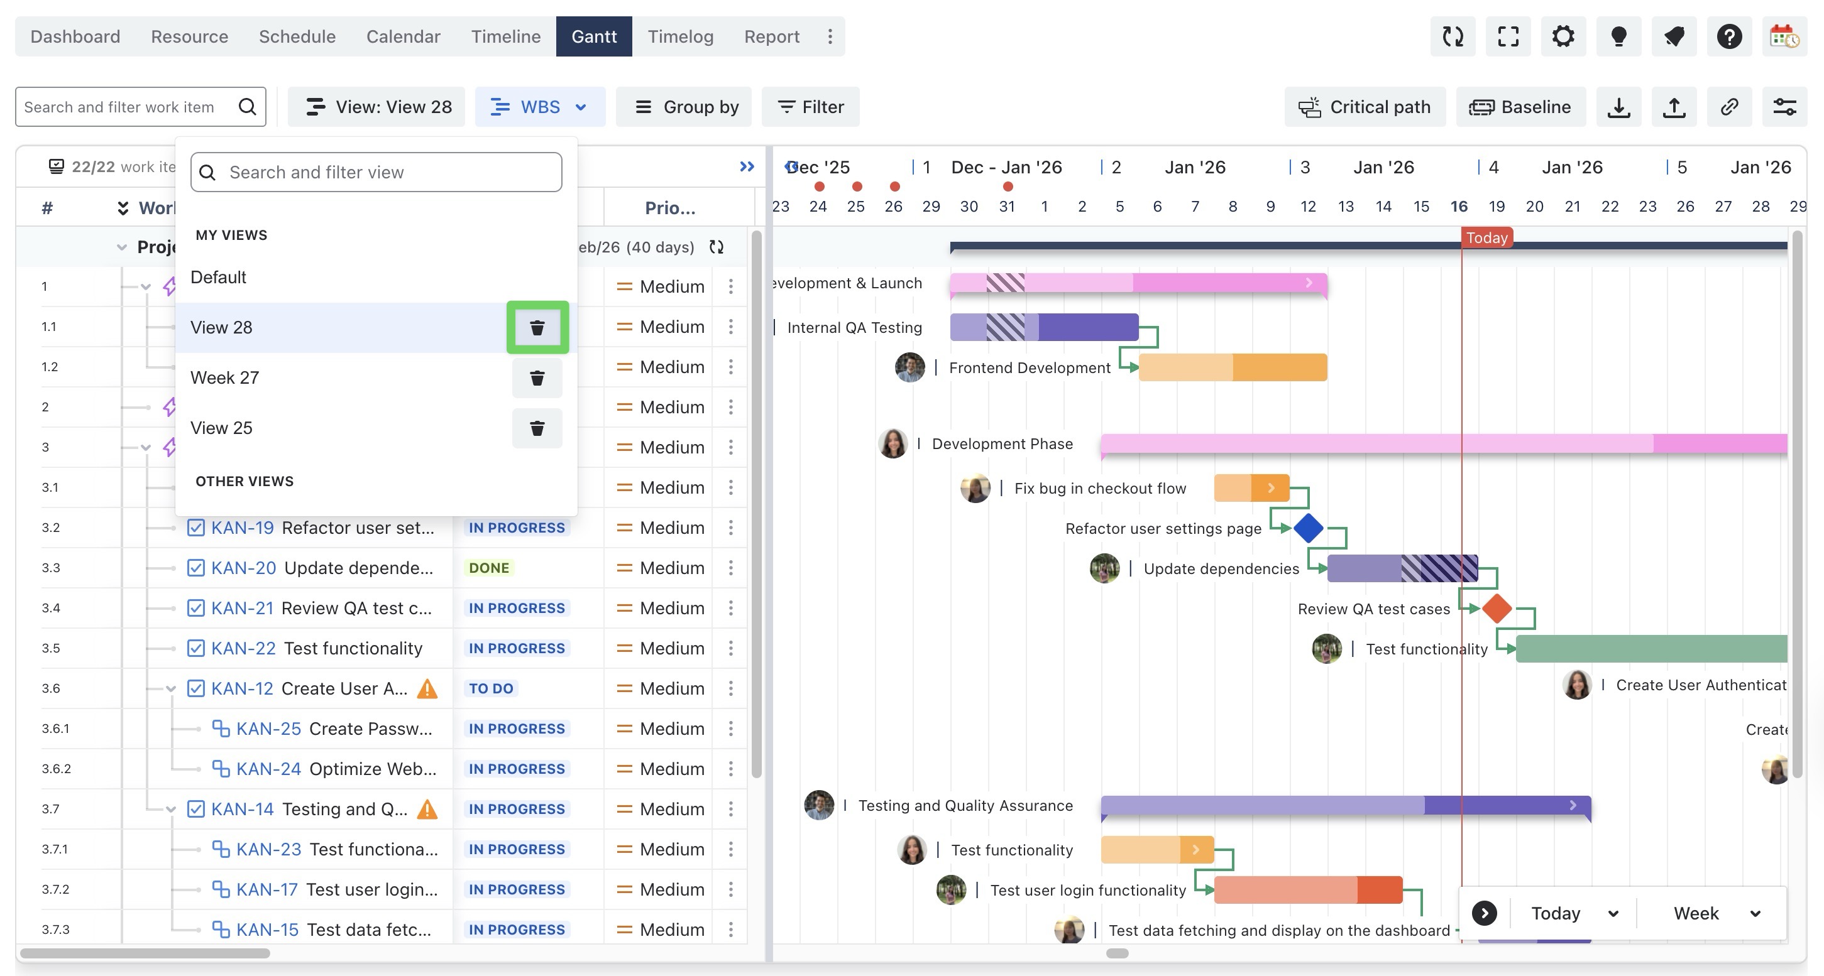
Task: Delete the View 28 saved view
Action: pyautogui.click(x=537, y=327)
